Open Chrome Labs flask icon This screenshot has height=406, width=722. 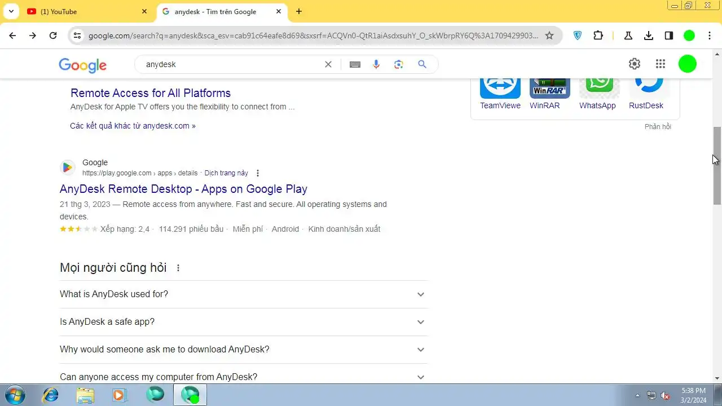coord(628,36)
